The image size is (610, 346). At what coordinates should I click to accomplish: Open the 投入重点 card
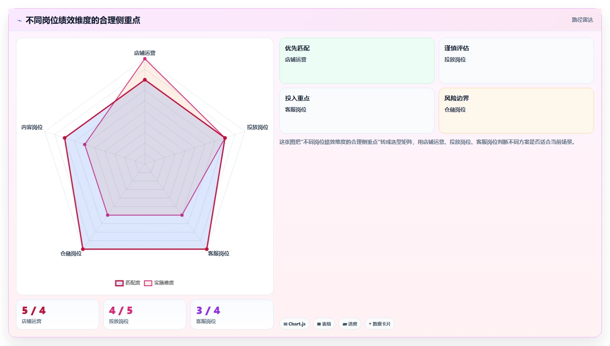(357, 111)
